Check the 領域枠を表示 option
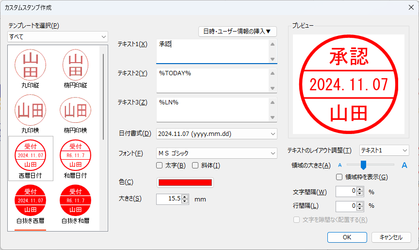This screenshot has height=250, width=419. pos(339,177)
